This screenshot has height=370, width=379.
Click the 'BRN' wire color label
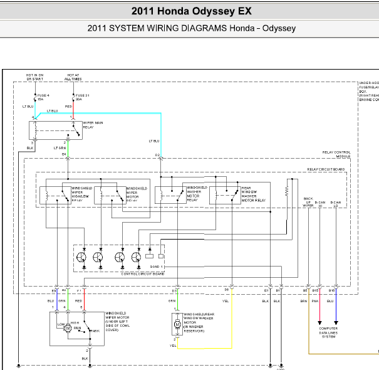[304, 301]
